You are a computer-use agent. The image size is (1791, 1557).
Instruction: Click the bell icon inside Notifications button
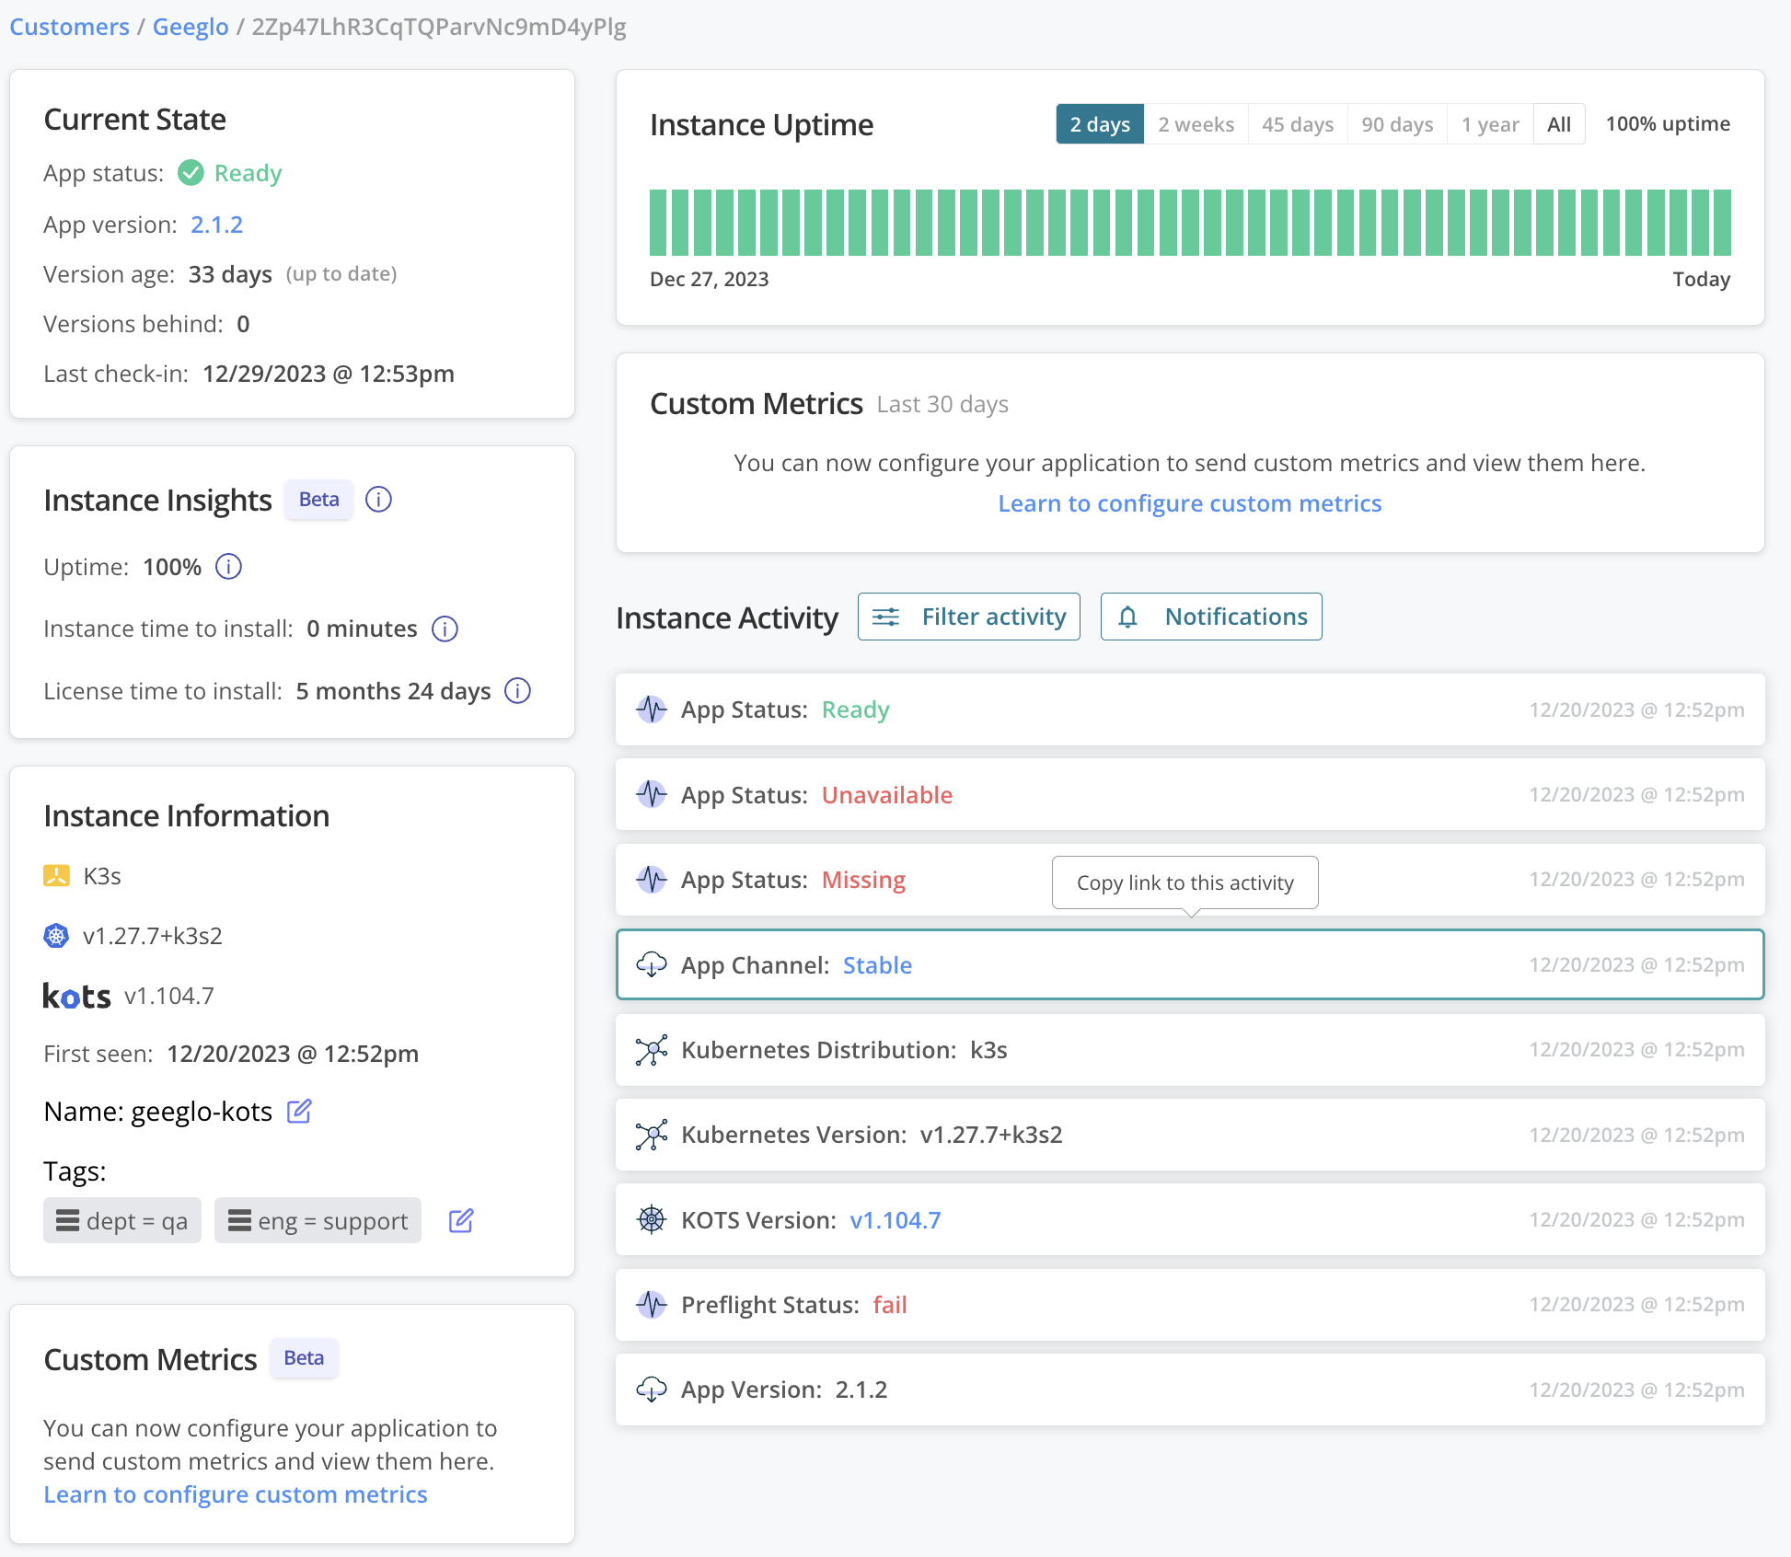[1128, 617]
